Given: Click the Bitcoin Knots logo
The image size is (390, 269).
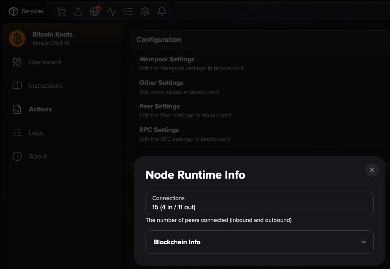Looking at the screenshot, I should pyautogui.click(x=17, y=39).
